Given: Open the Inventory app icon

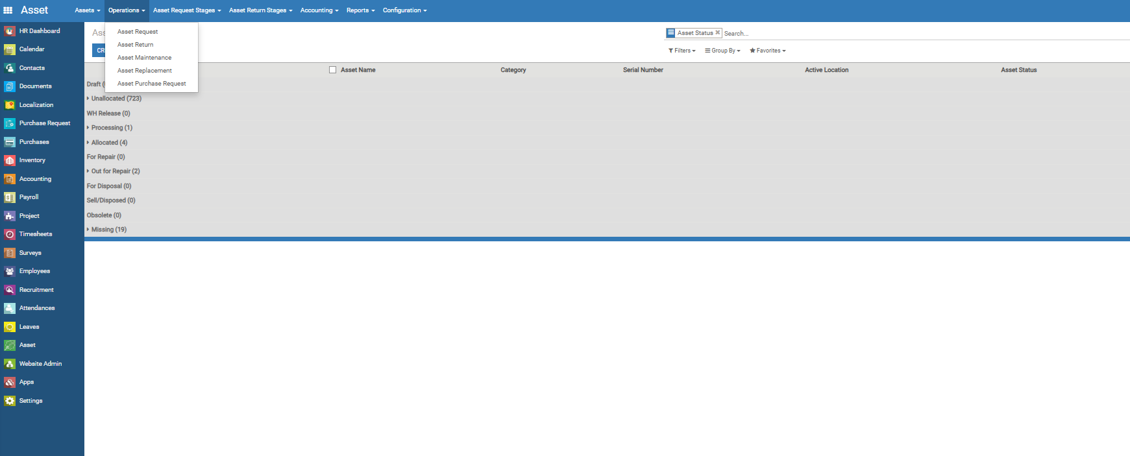Looking at the screenshot, I should 10,160.
